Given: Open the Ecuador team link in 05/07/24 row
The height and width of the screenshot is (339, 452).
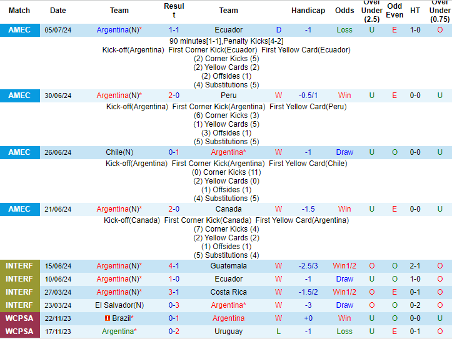Looking at the screenshot, I should (228, 30).
